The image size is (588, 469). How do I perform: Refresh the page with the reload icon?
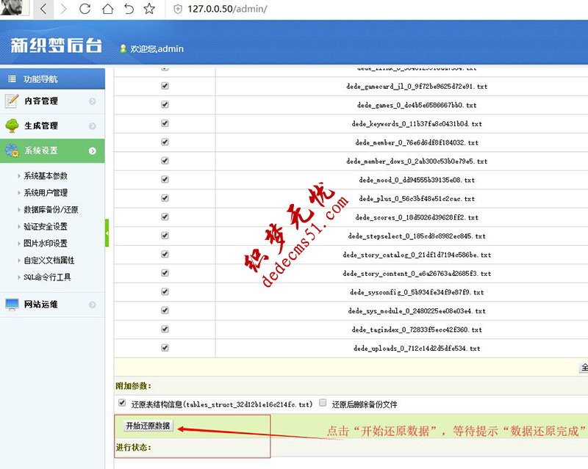pos(85,10)
